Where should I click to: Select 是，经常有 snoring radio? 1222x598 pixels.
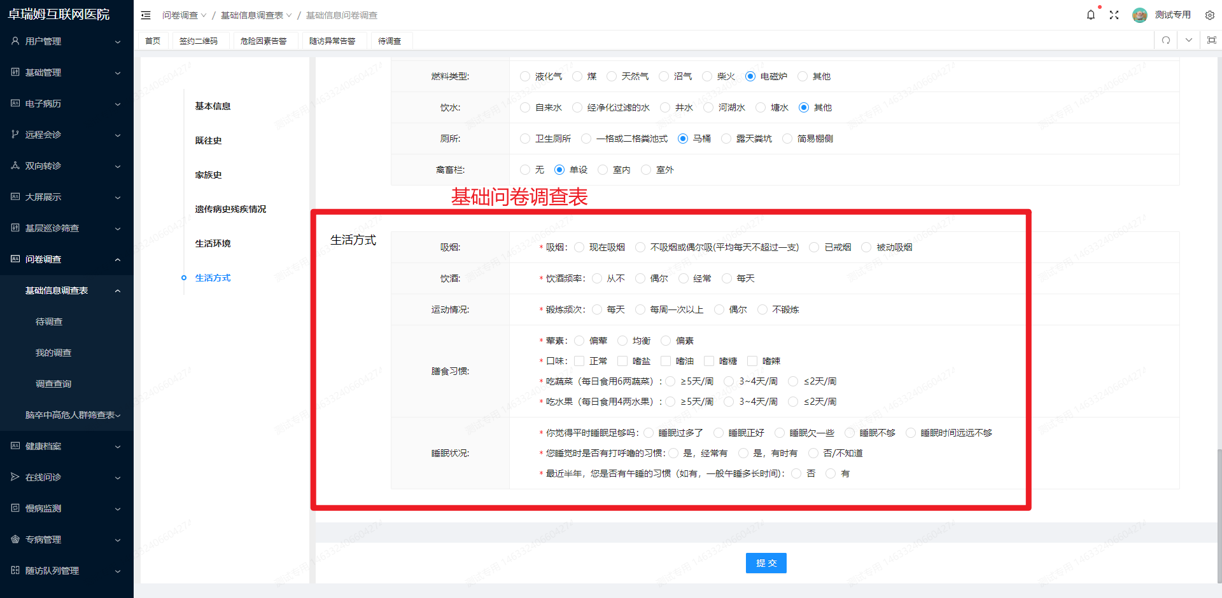click(673, 453)
